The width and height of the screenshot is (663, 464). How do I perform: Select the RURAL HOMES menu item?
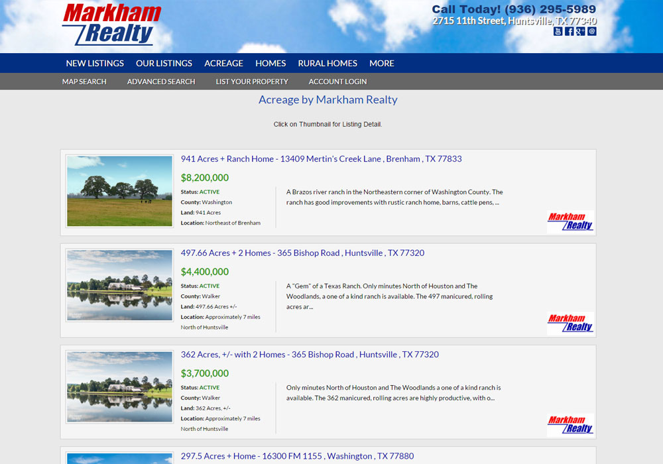328,64
